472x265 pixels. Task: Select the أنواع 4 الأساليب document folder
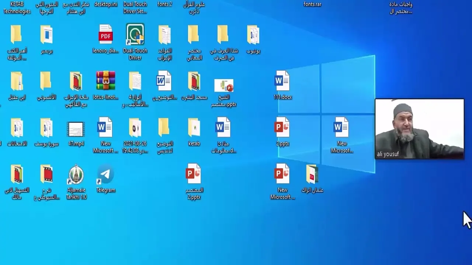coord(135,81)
